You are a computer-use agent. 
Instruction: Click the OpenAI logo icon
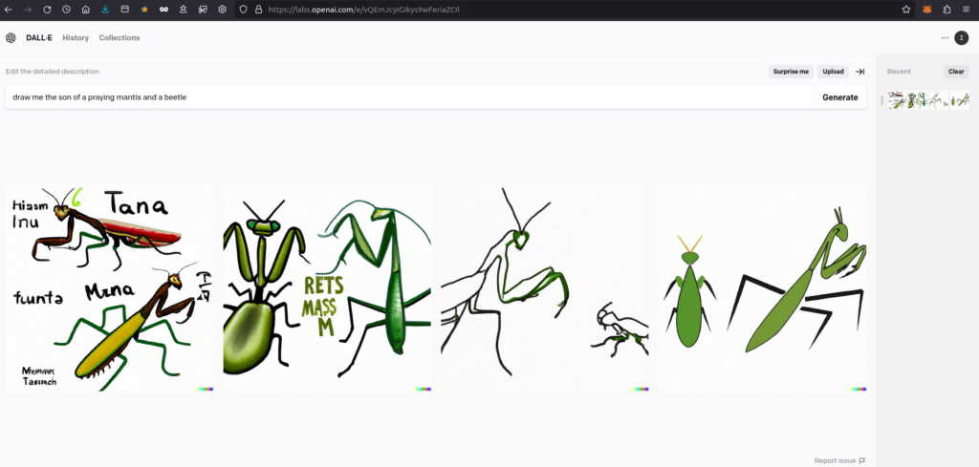11,38
